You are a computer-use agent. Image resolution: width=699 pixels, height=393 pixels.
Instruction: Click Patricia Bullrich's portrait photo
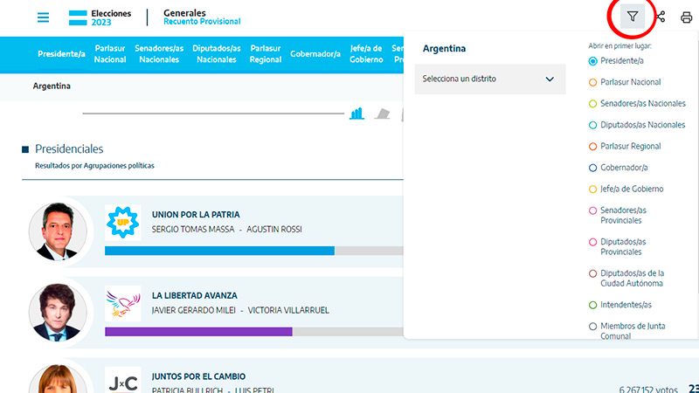tap(58, 379)
